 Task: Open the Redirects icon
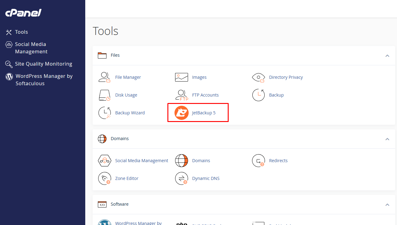pyautogui.click(x=258, y=161)
